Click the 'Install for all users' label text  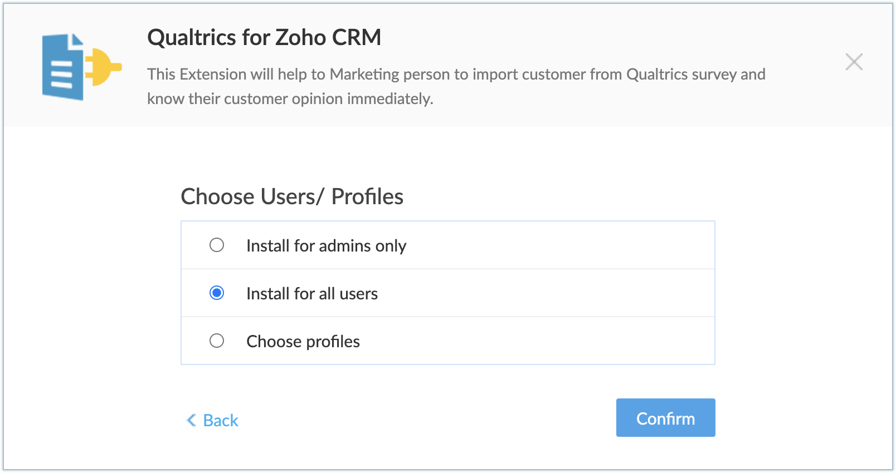(312, 294)
